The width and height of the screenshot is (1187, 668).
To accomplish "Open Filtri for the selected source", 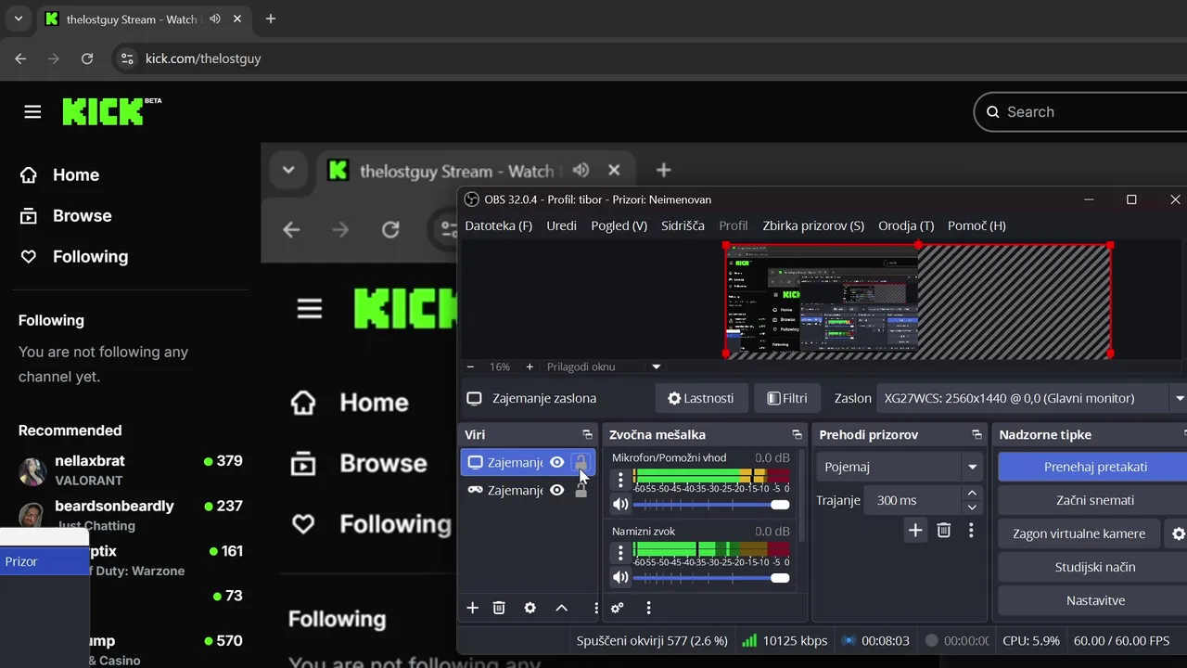I will 786,398.
